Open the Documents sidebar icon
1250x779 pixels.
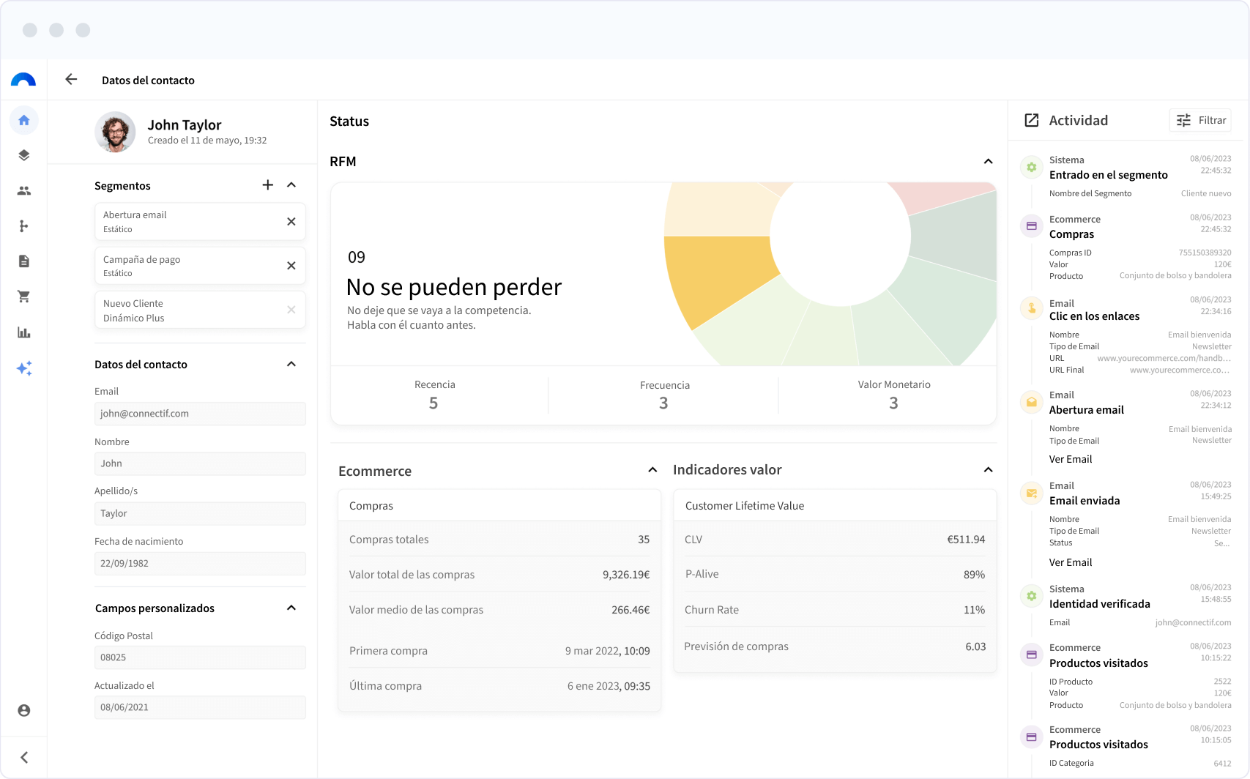tap(24, 261)
